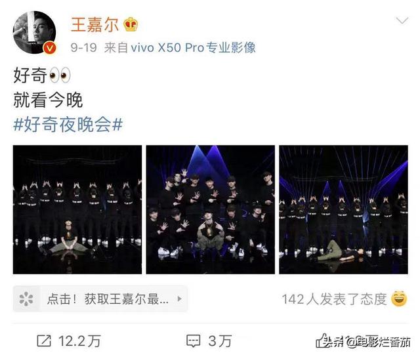Click the 9-19 post date

(x=83, y=48)
